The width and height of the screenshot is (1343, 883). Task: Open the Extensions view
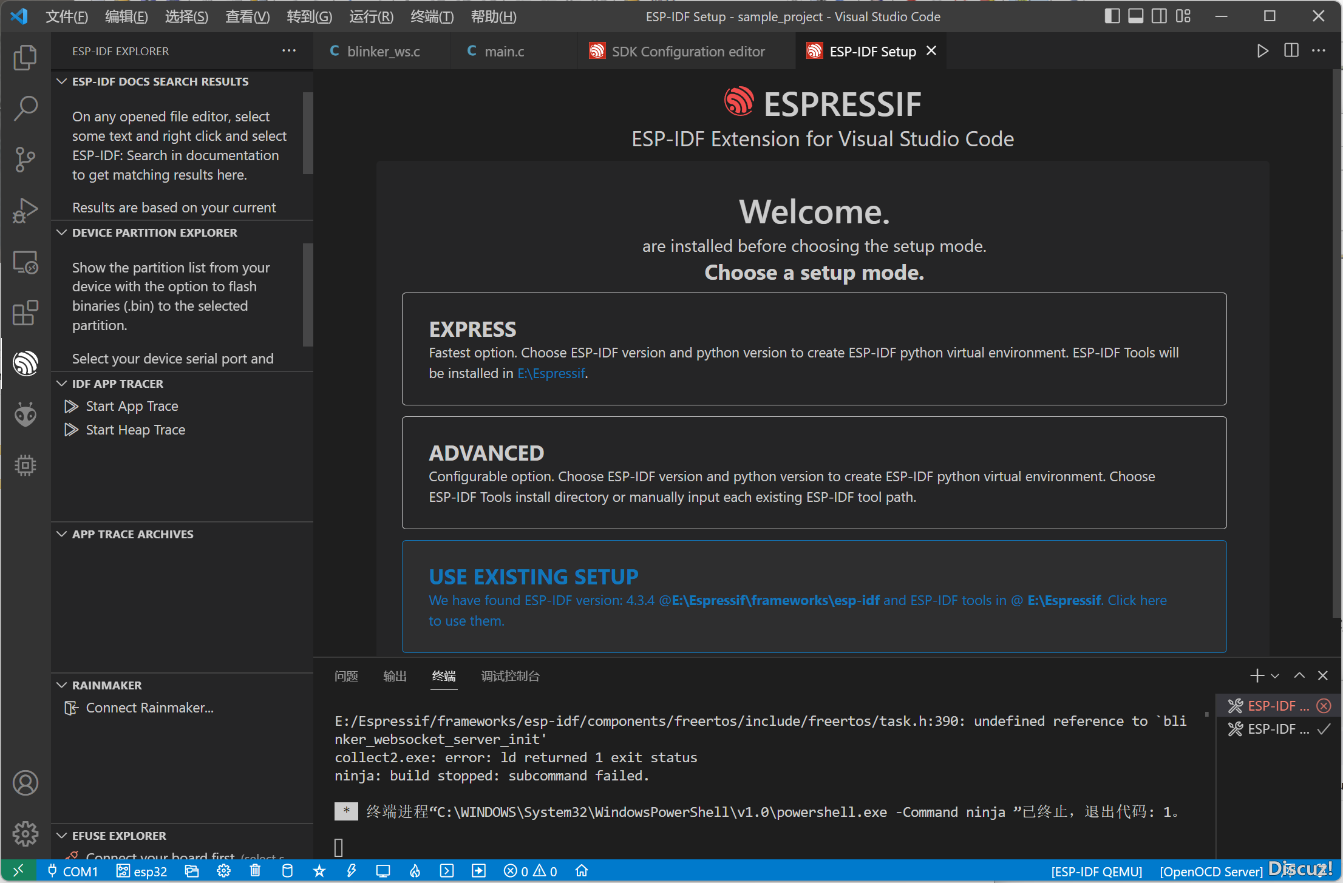pos(25,313)
